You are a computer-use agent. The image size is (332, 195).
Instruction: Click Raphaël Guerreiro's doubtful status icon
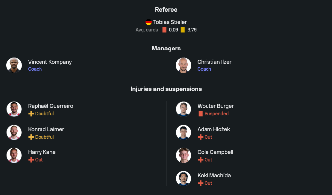pyautogui.click(x=31, y=114)
